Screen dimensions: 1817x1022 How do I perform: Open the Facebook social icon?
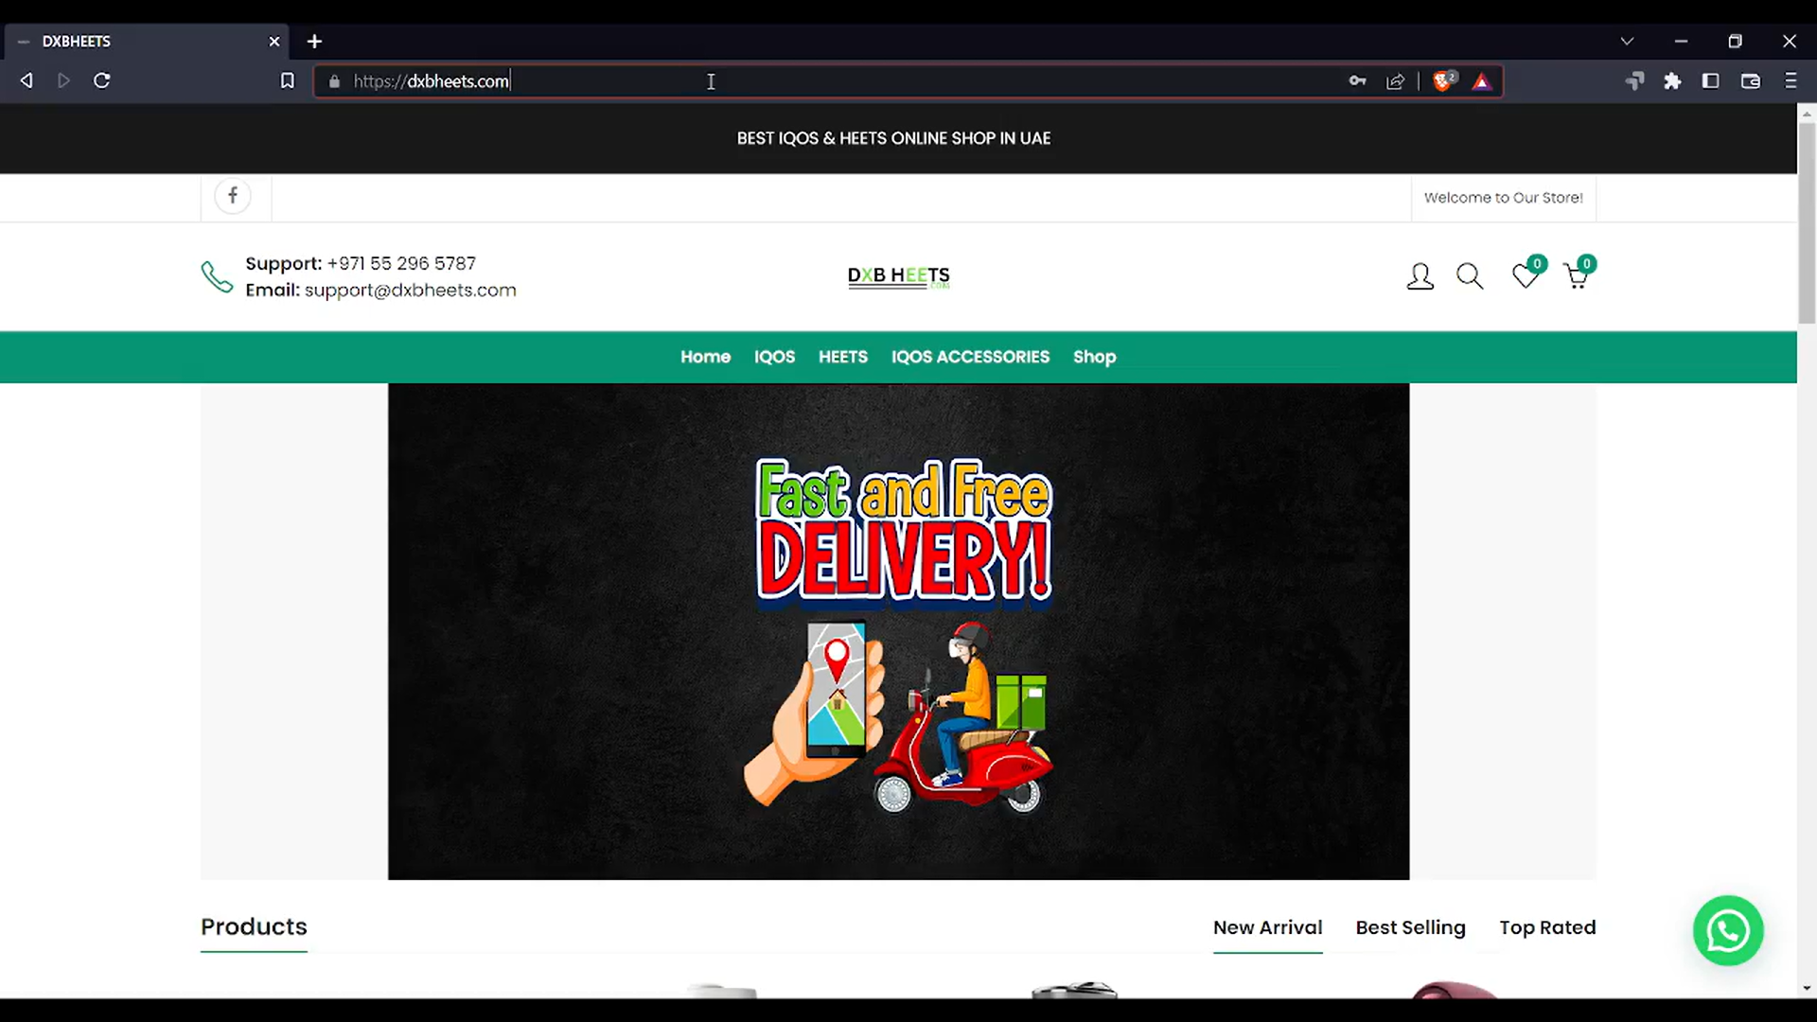[233, 196]
